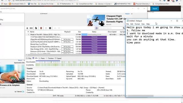The width and height of the screenshot is (183, 103).
Task: Click the by Taboola link
Action: [19, 92]
